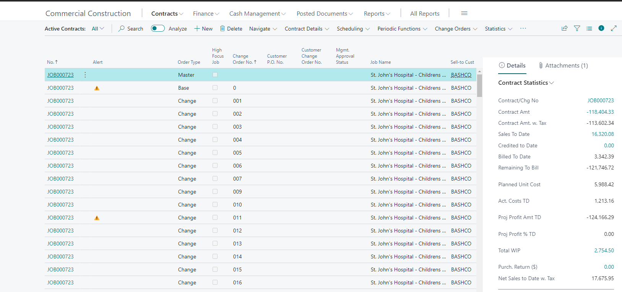Click the Delete trash icon
622x292 pixels.
pyautogui.click(x=222, y=29)
